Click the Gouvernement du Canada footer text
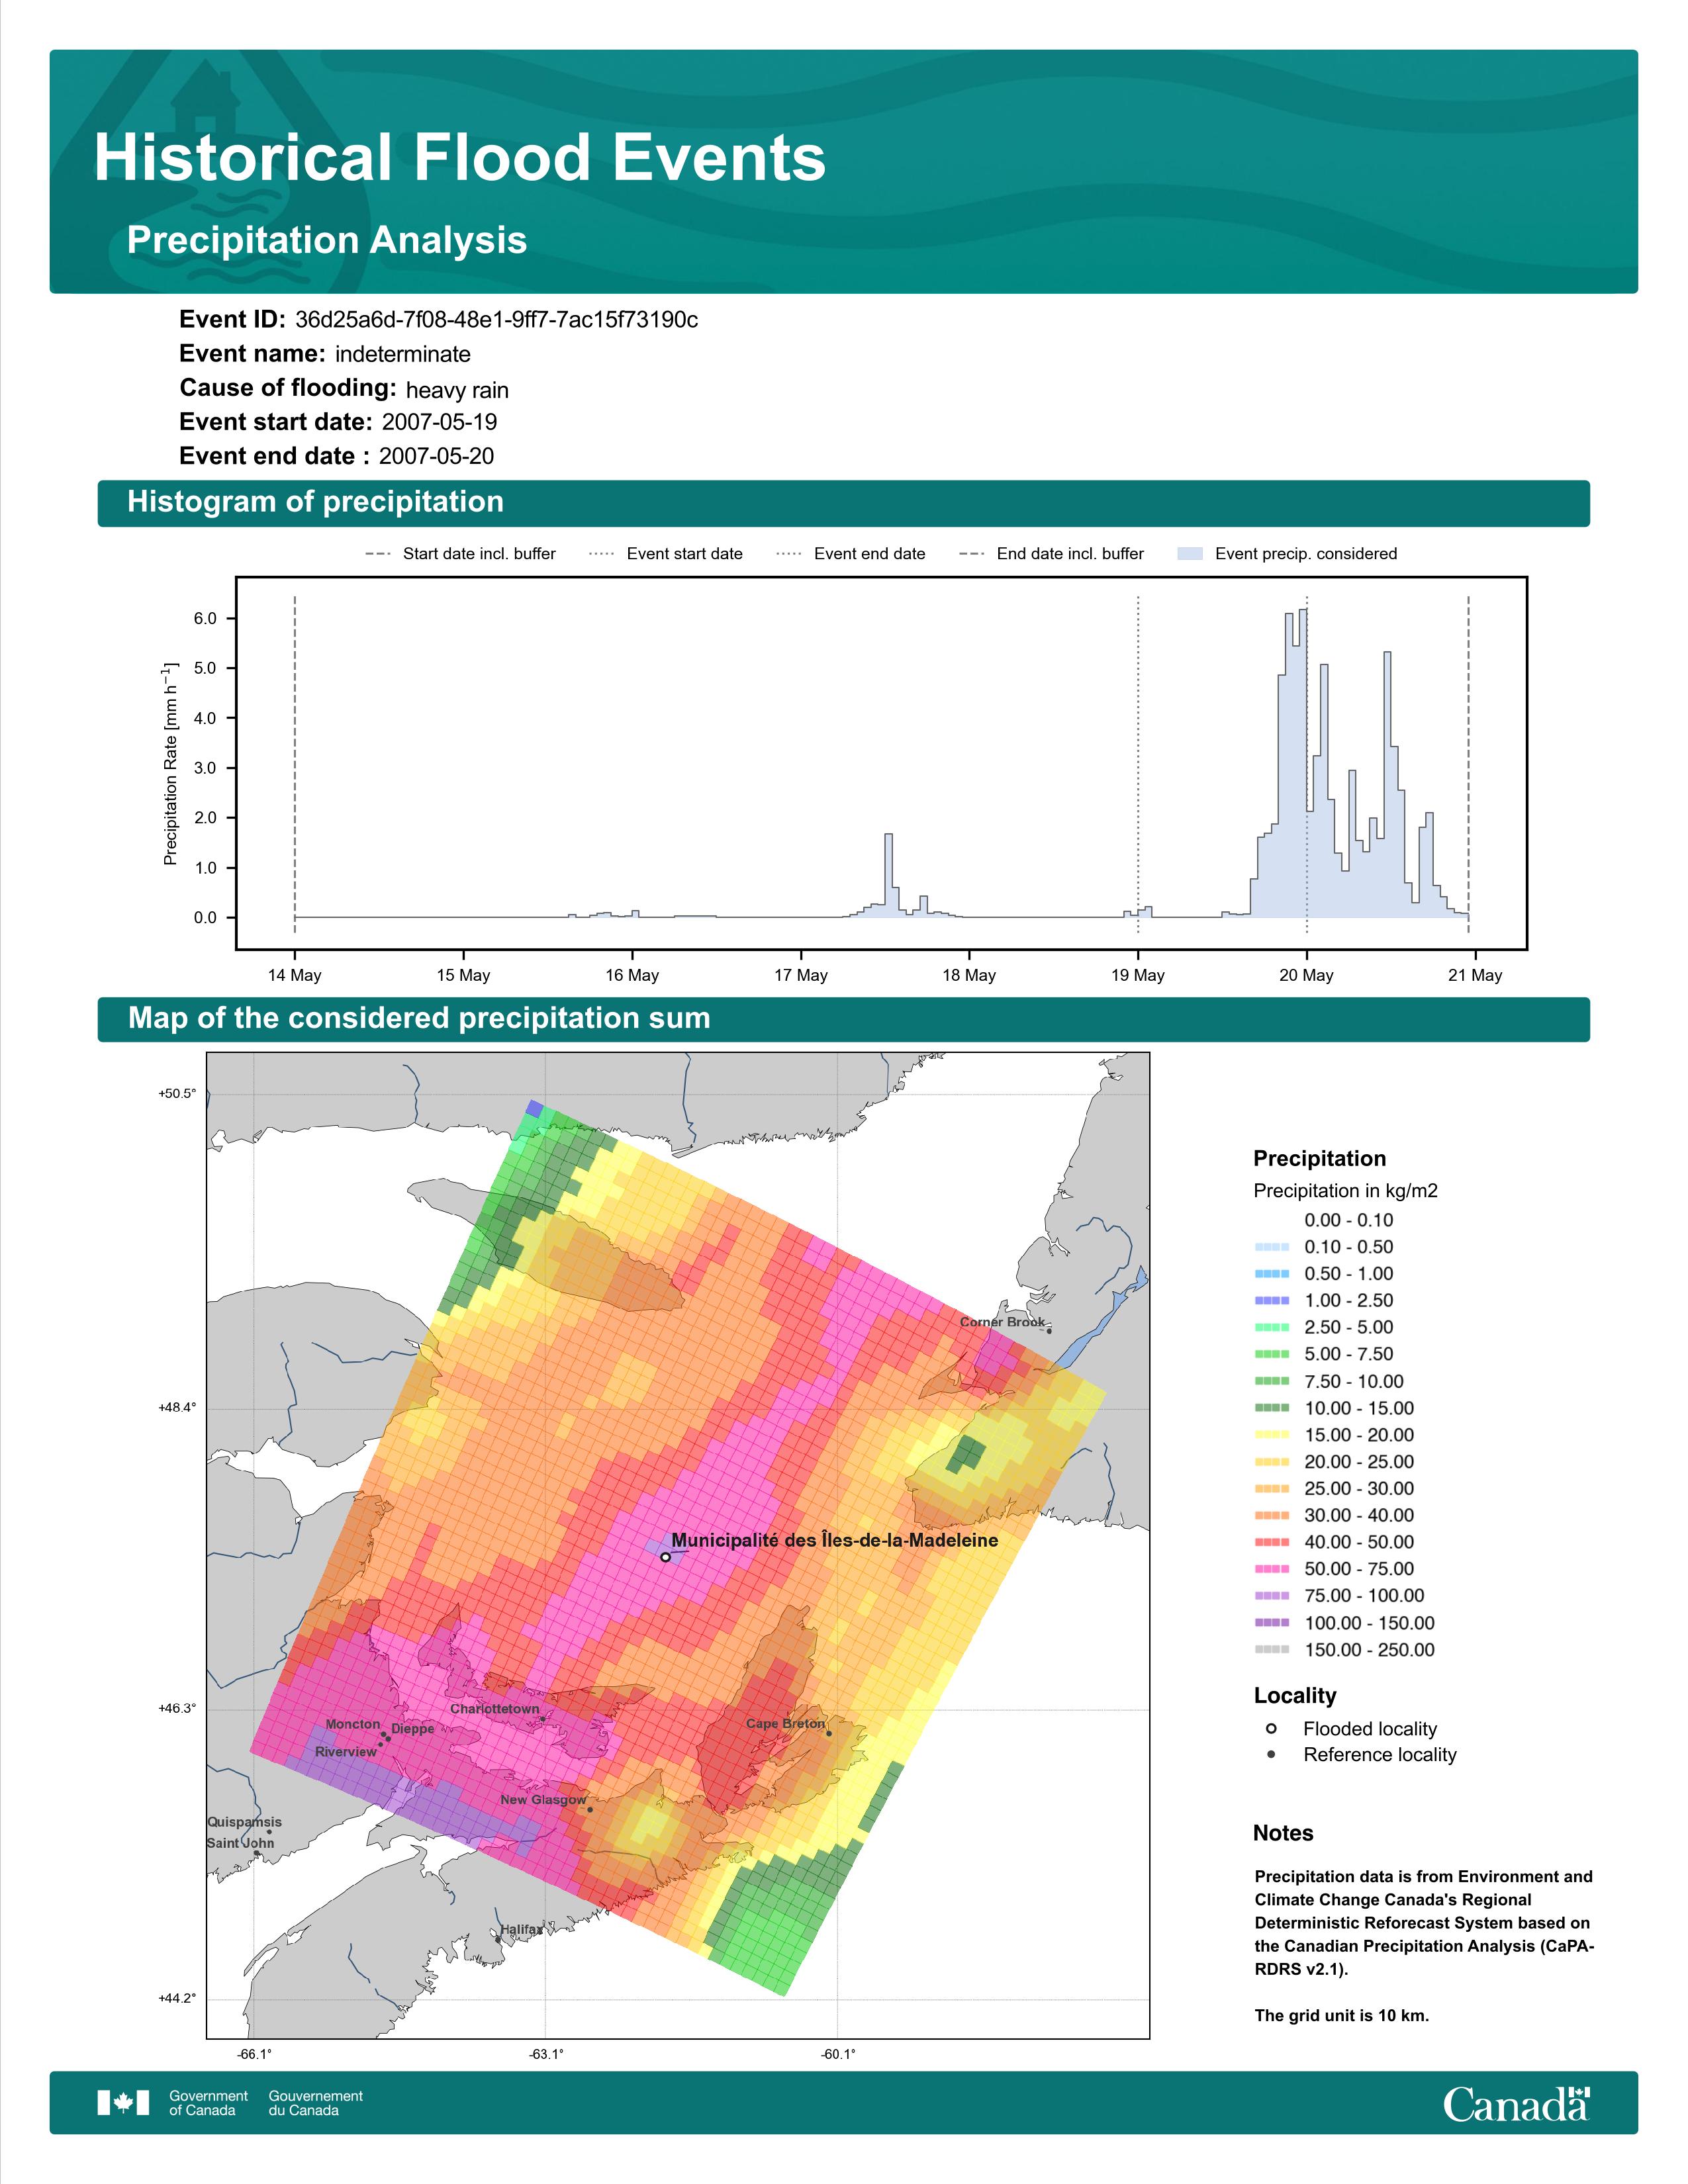This screenshot has width=1688, height=2184. pos(316,2103)
